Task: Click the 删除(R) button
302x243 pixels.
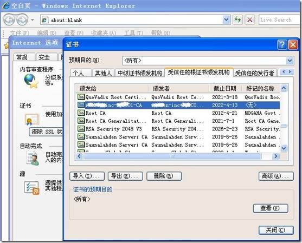Action: (x=164, y=176)
